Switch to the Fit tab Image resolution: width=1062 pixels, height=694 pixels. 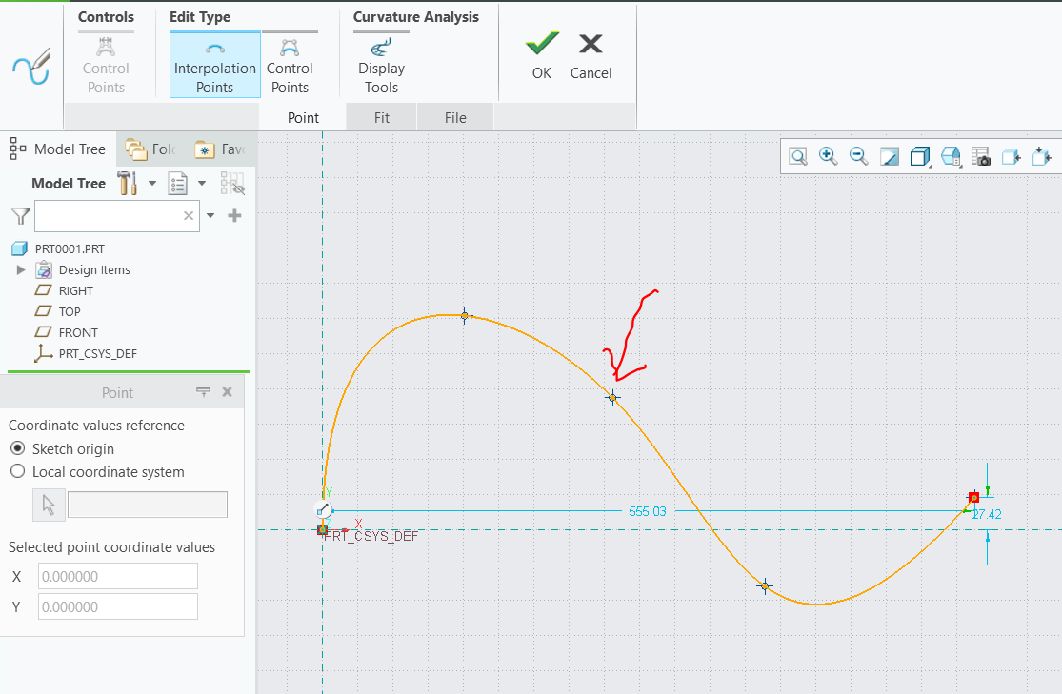(381, 117)
